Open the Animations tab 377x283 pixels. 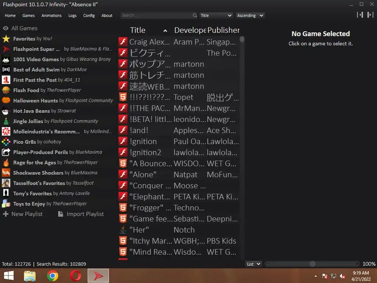52,15
